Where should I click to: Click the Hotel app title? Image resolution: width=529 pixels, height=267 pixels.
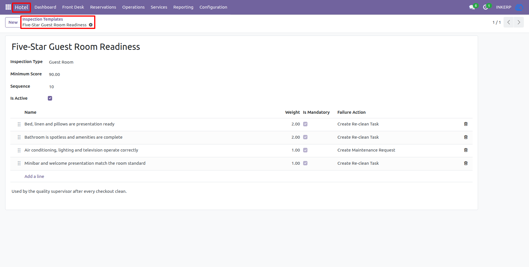point(21,7)
